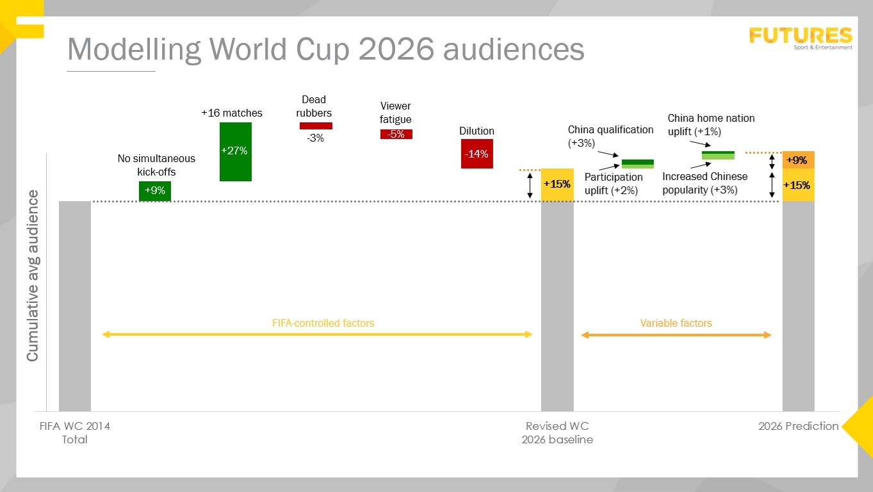Click the Variable factors label
Viewport: 873px width, 492px height.
[x=676, y=323]
